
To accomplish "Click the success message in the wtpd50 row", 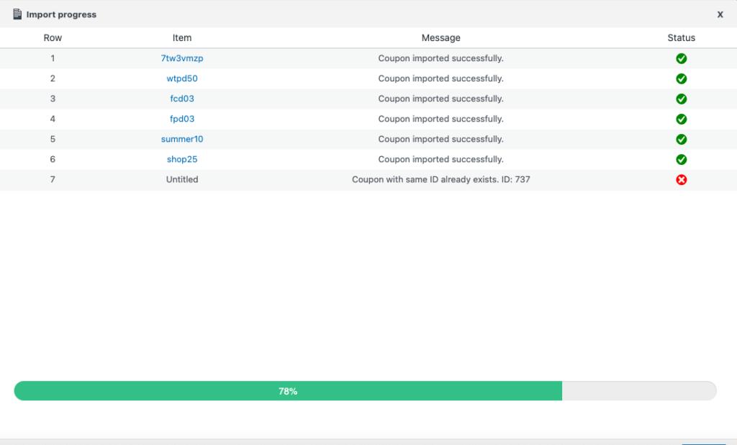I will pyautogui.click(x=441, y=78).
